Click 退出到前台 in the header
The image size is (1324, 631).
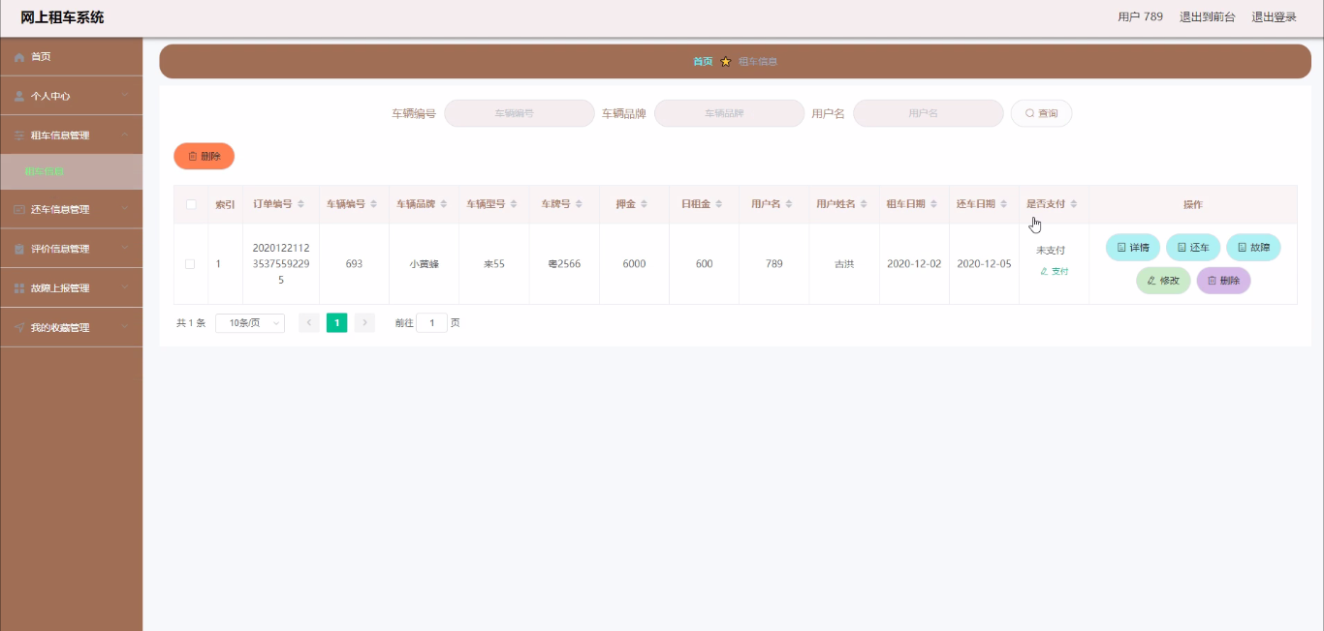point(1207,17)
